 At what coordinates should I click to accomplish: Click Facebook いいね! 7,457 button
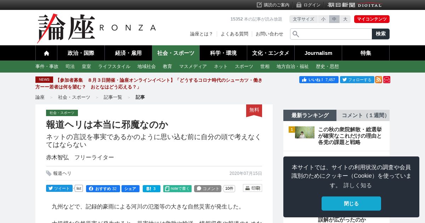coord(319,80)
